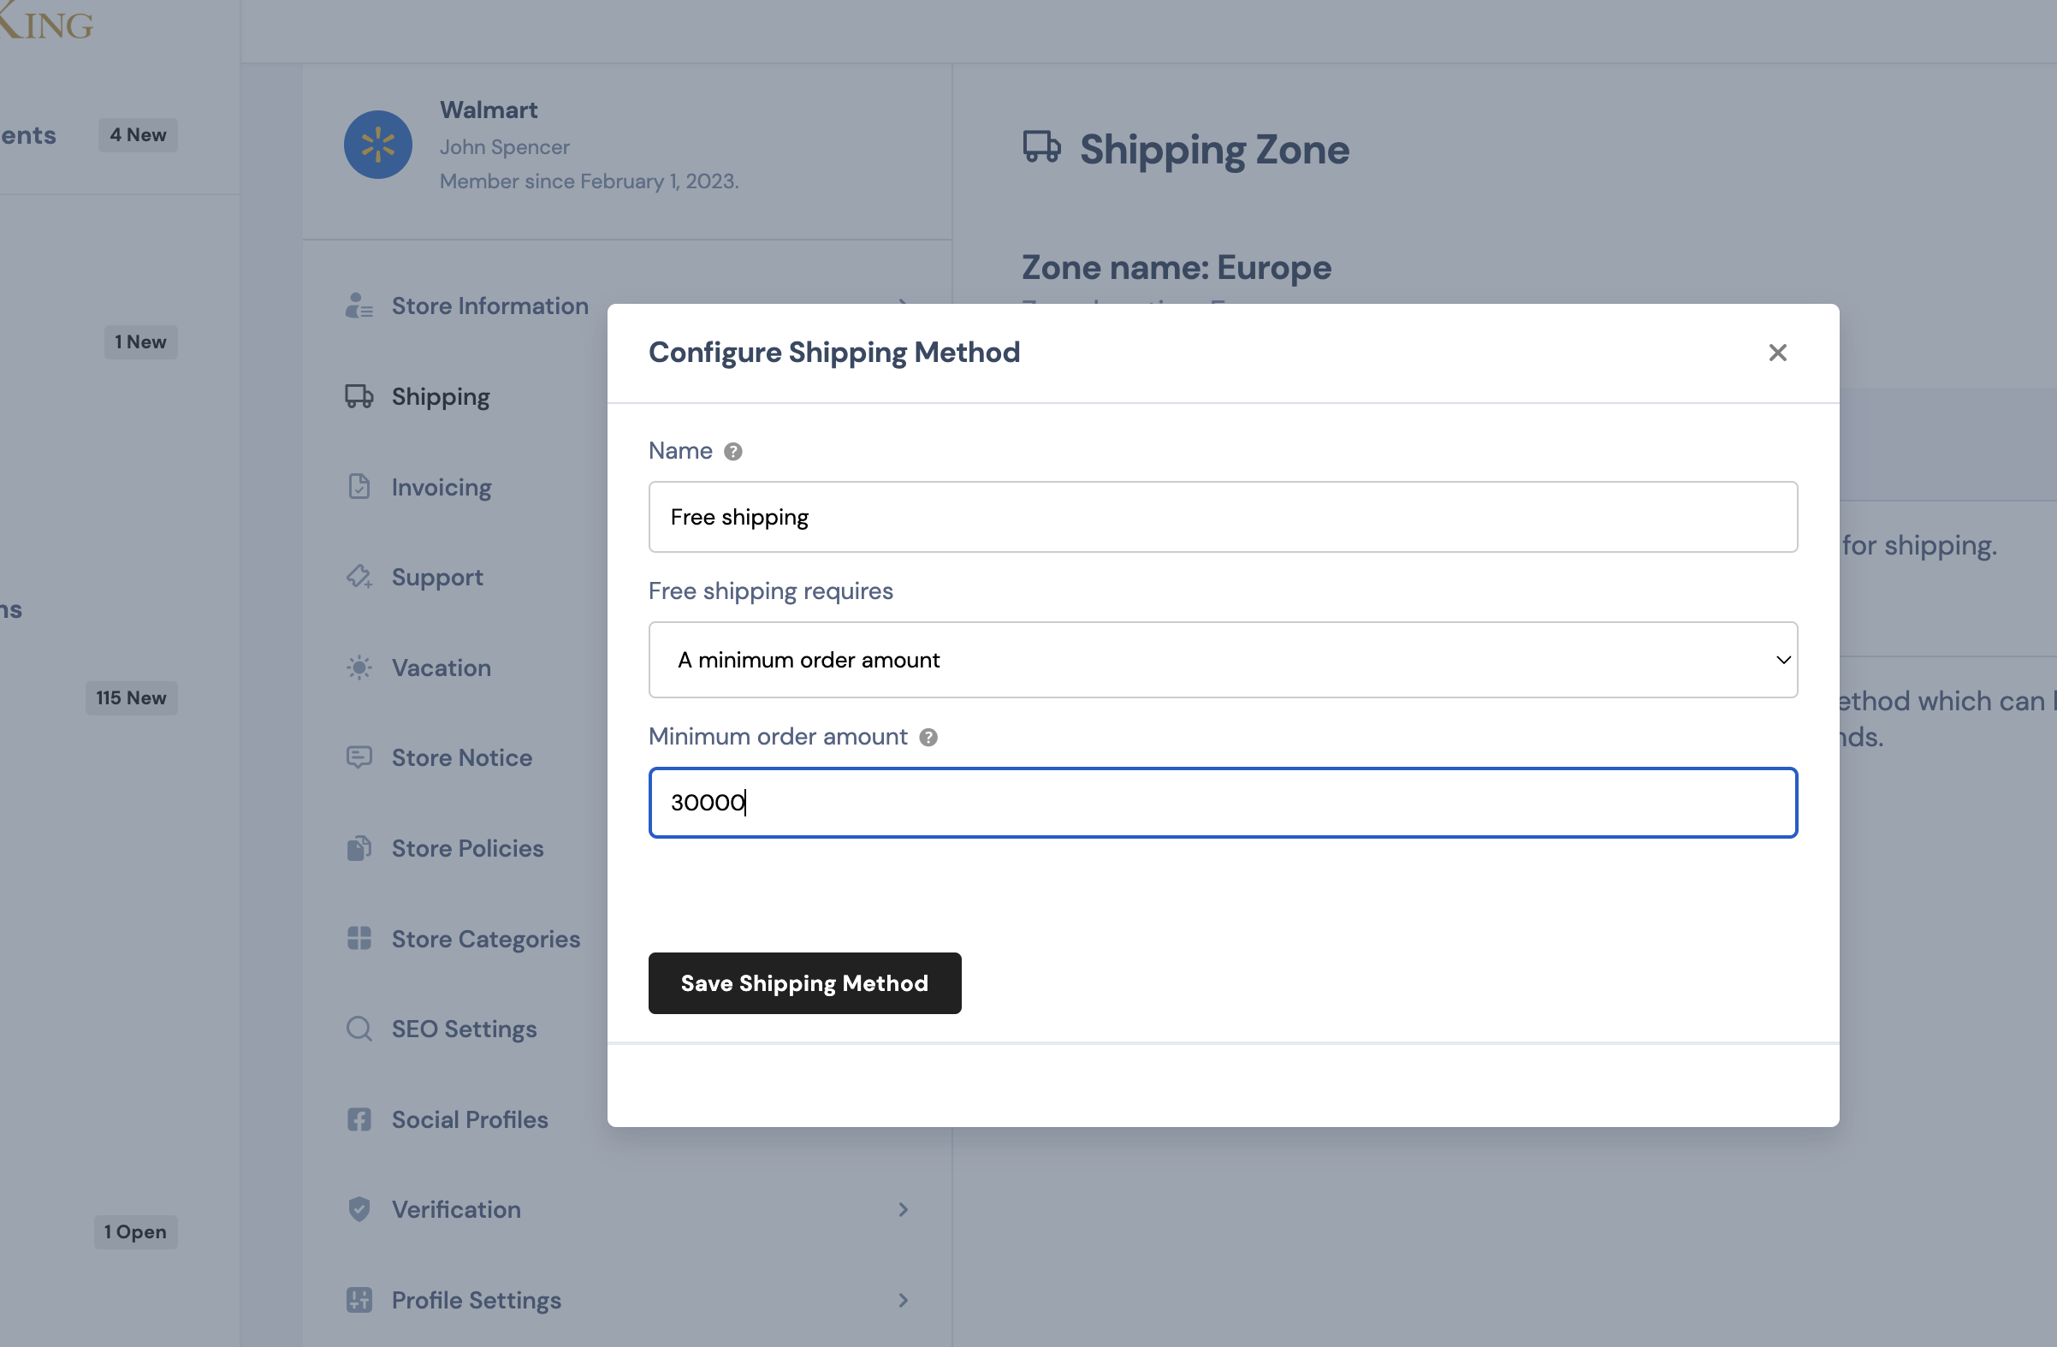Click the Minimum order amount input field
This screenshot has width=2057, height=1347.
pos(1223,803)
